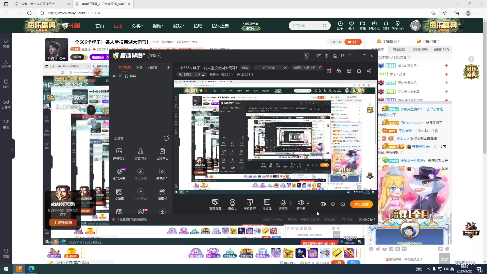Open the share icon in 直播伴侣
Image resolution: width=487 pixels, height=274 pixels.
click(369, 71)
